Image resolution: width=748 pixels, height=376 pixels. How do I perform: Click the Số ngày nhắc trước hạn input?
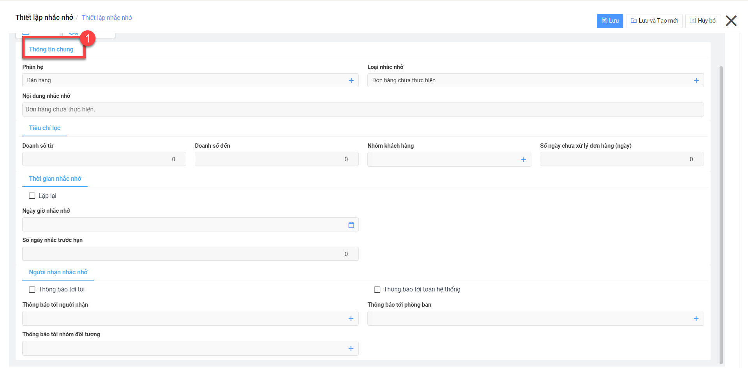tap(190, 254)
